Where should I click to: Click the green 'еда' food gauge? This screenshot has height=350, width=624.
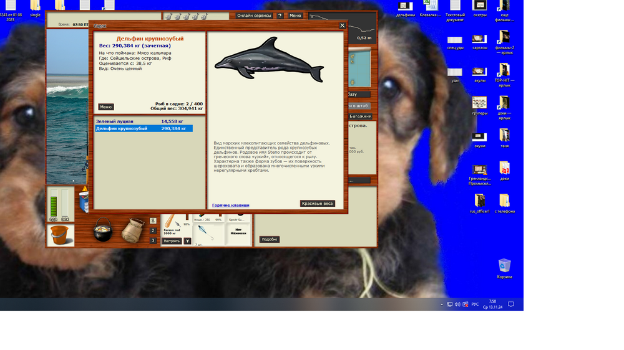point(53,205)
